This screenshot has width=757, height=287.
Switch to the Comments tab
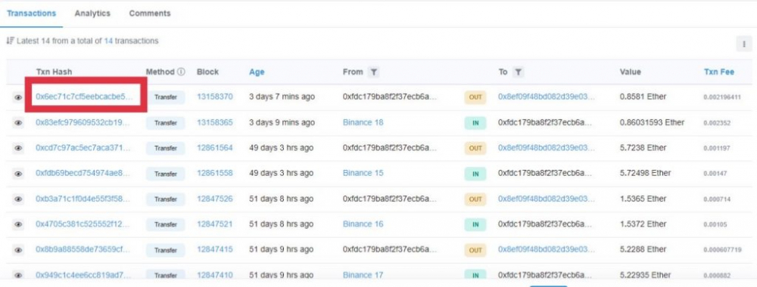150,14
